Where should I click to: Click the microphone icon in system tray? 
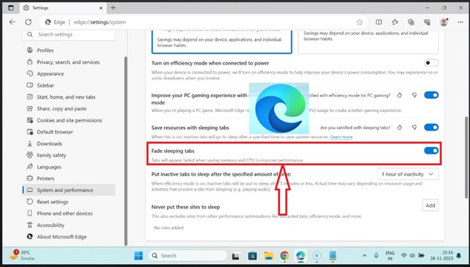376,256
